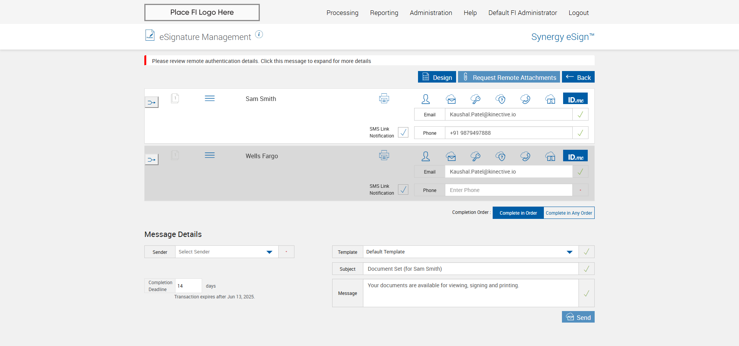Select phone cloud authentication icon for Wells Fargo
Viewport: 739px width, 346px height.
click(525, 156)
